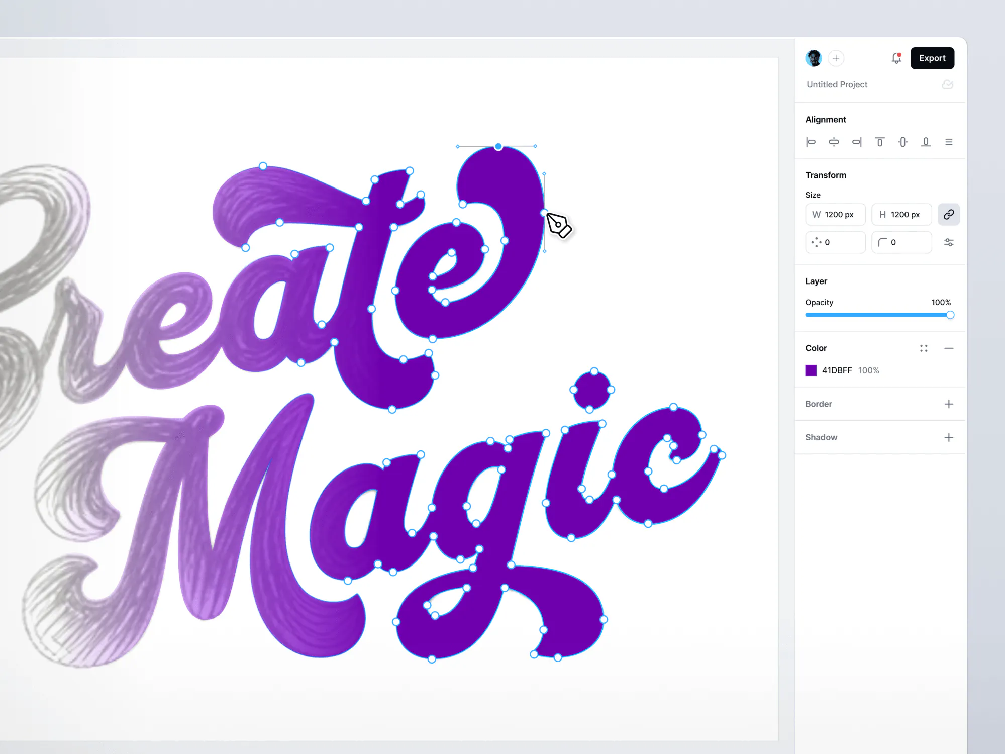Open the purple 41DBFF color swatch
This screenshot has height=754, width=1005.
click(x=811, y=370)
